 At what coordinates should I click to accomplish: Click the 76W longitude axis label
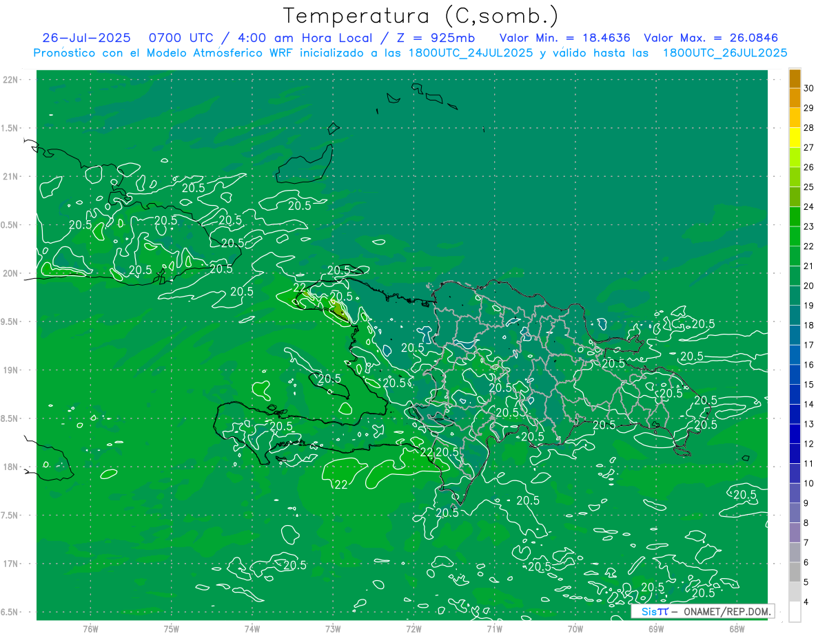tap(90, 629)
